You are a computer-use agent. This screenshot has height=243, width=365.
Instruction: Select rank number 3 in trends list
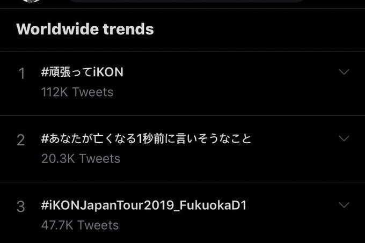tap(21, 207)
